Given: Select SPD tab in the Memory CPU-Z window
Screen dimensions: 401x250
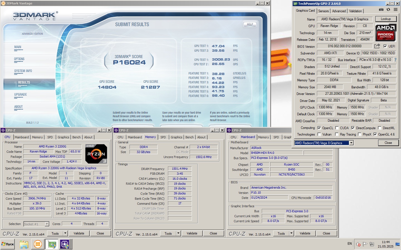Looking at the screenshot, I should click(x=163, y=137).
